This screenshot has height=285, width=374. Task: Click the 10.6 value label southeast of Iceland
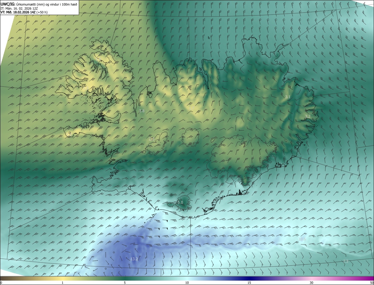point(302,239)
